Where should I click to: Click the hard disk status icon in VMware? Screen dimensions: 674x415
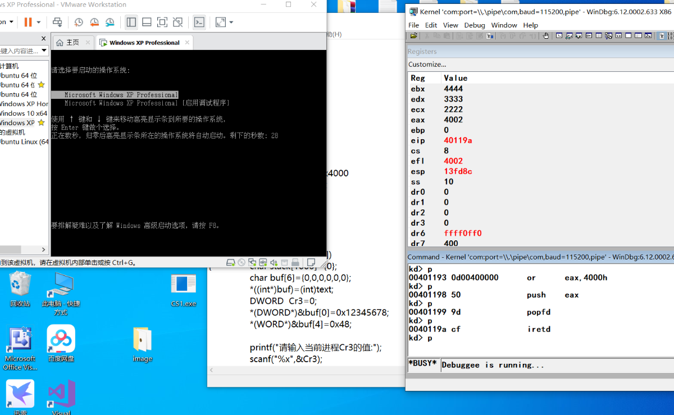click(x=231, y=262)
